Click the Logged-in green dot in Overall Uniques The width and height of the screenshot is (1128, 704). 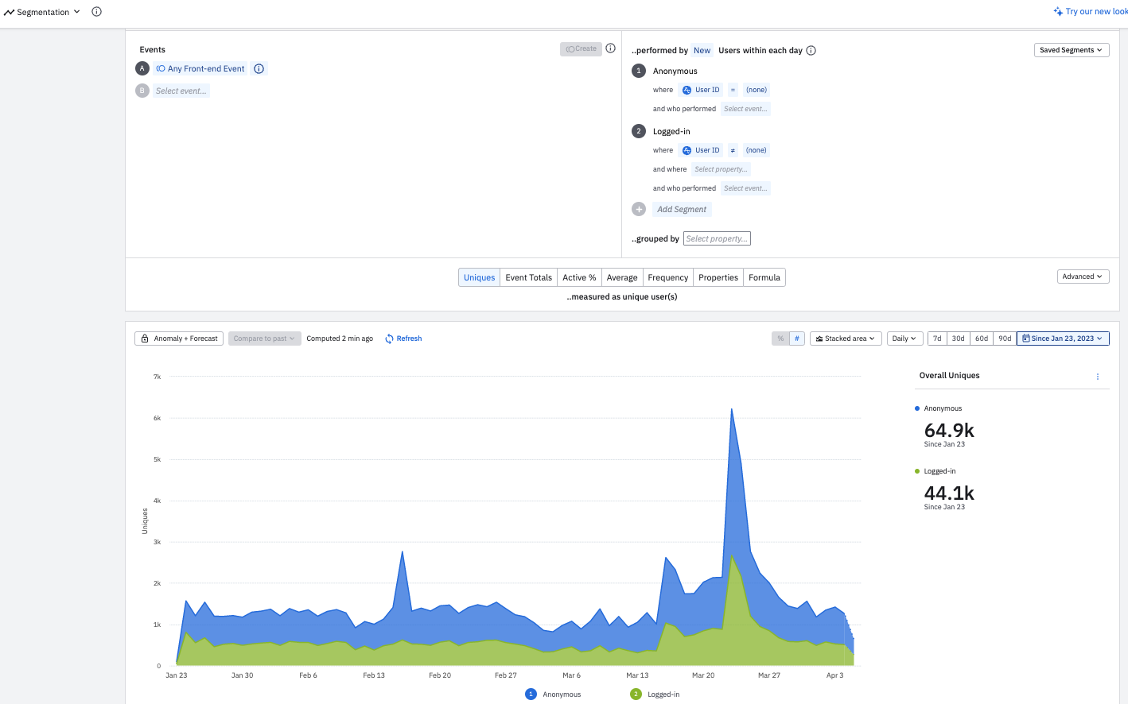(917, 471)
